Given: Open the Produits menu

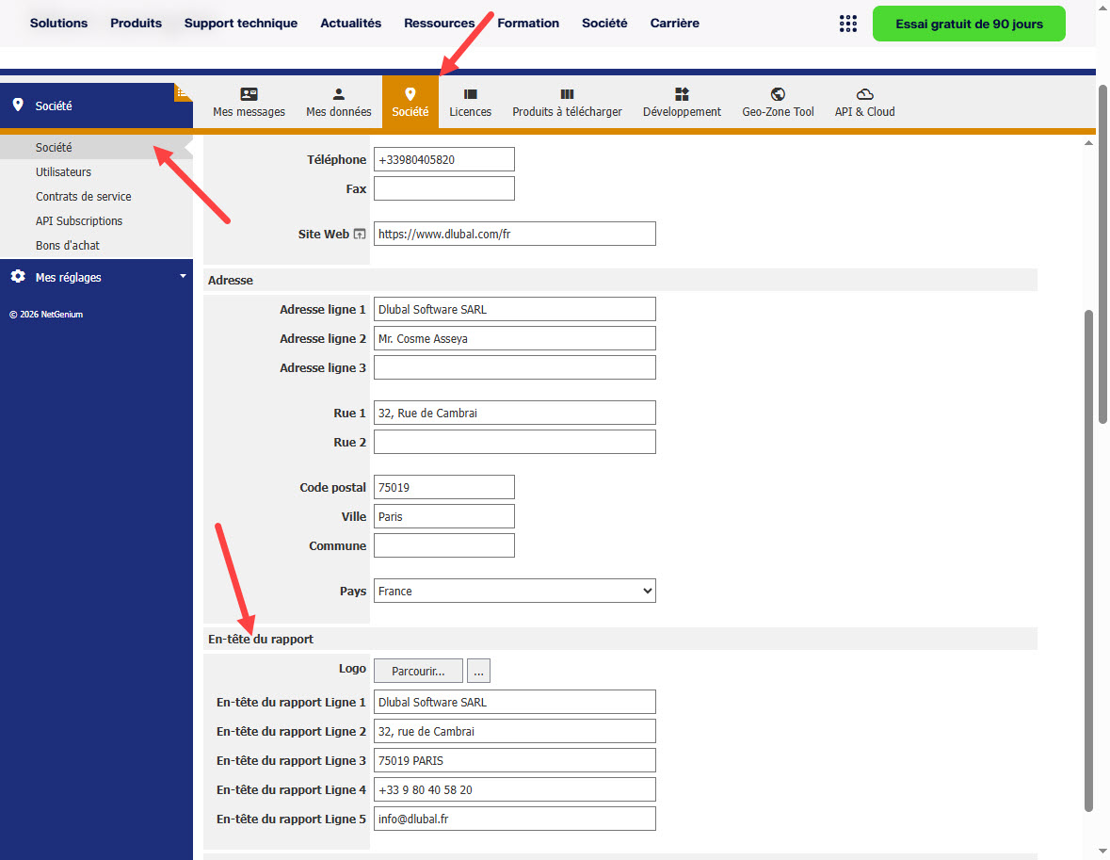Looking at the screenshot, I should click(x=136, y=23).
